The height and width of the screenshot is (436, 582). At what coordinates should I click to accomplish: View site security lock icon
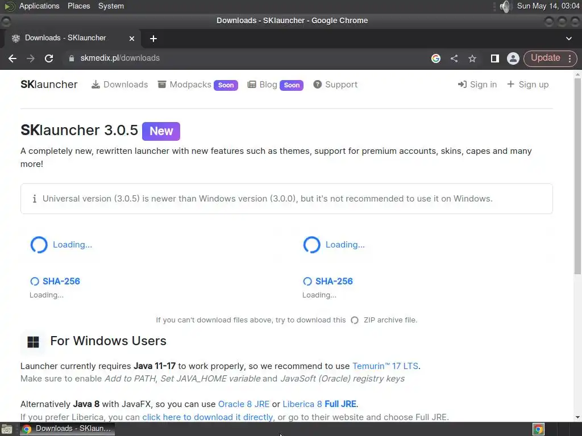point(71,58)
